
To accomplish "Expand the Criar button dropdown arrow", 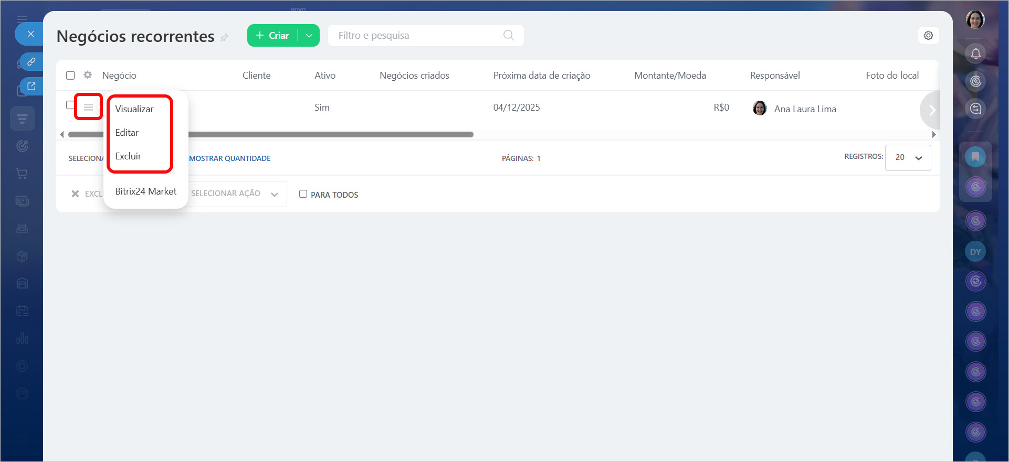I will pos(309,36).
